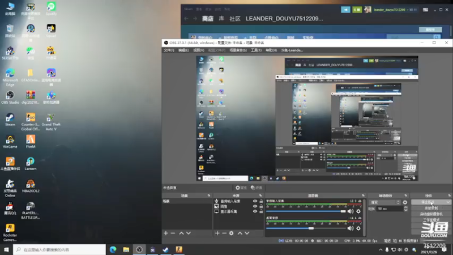Open OBS File menu
This screenshot has width=453, height=255.
(x=169, y=50)
